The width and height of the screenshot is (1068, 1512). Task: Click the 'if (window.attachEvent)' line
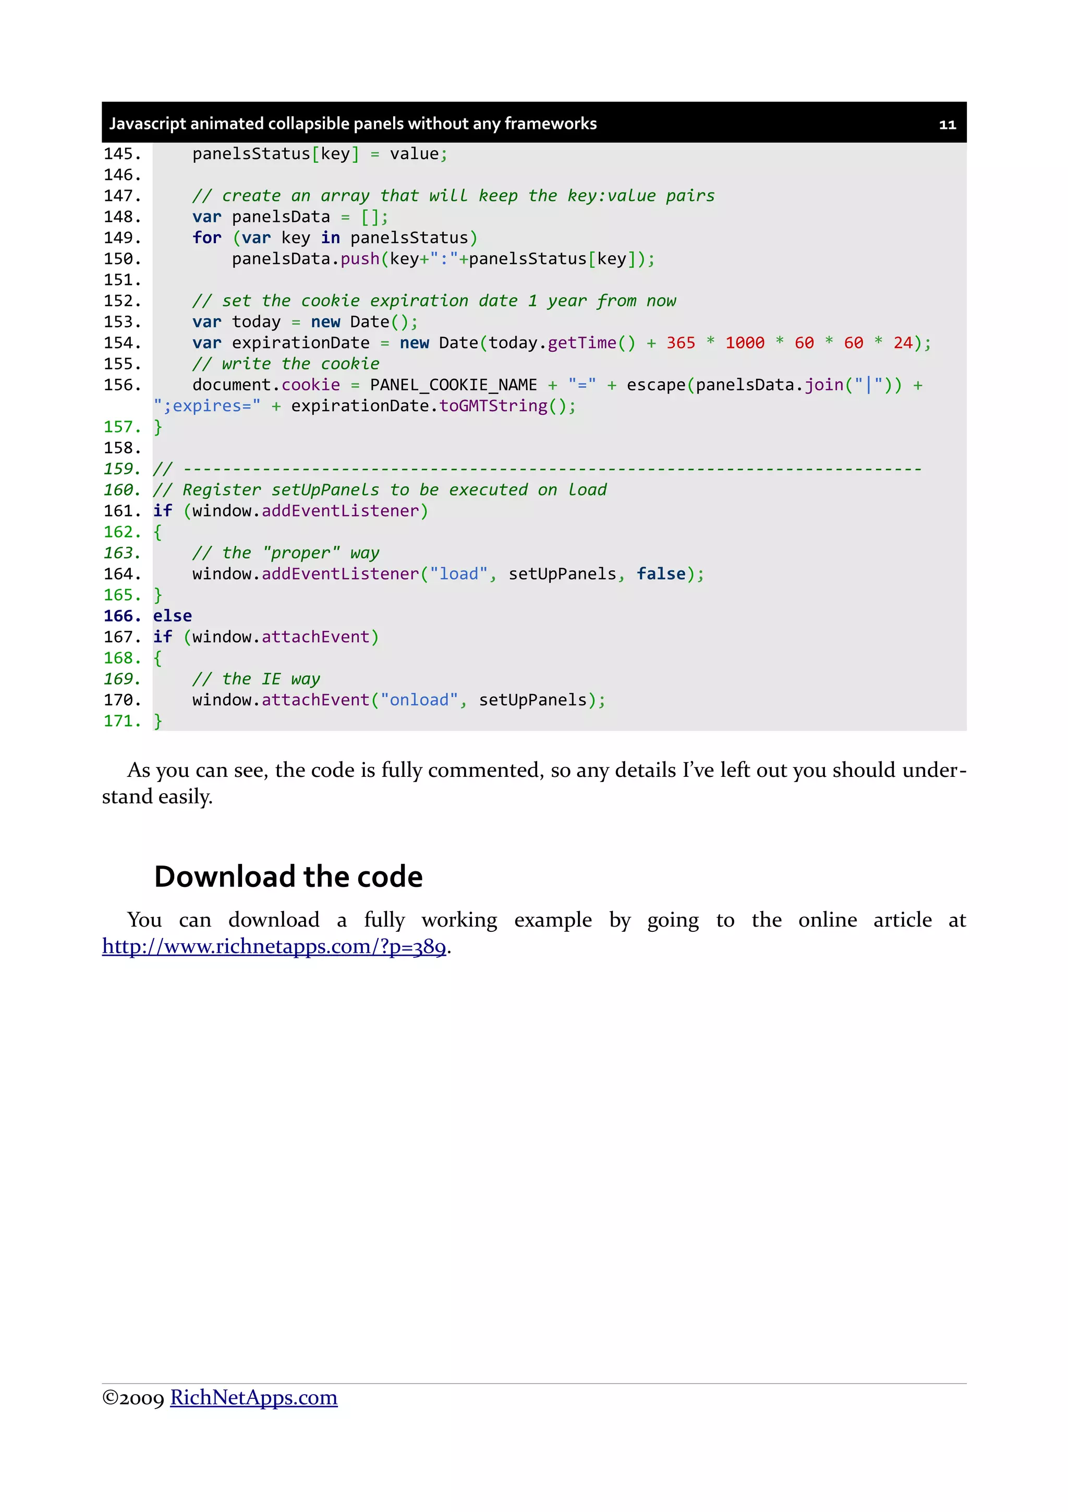[265, 638]
